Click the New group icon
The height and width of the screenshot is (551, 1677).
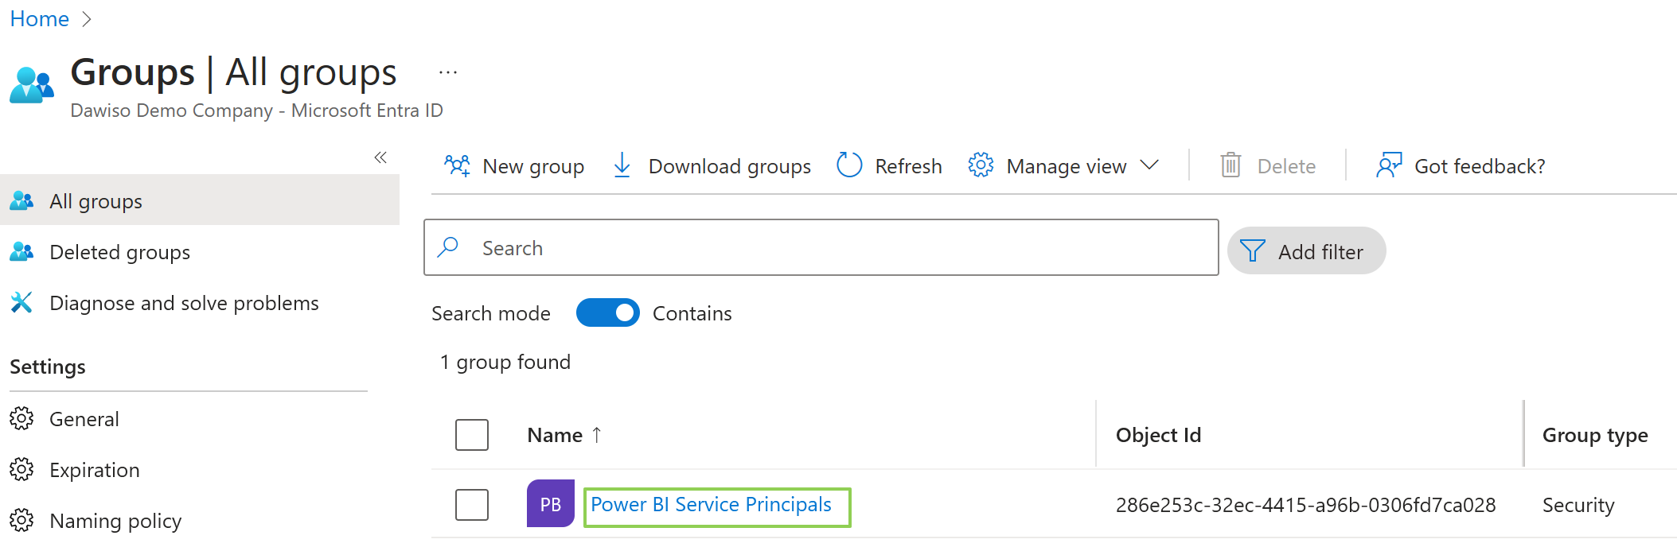(x=457, y=165)
